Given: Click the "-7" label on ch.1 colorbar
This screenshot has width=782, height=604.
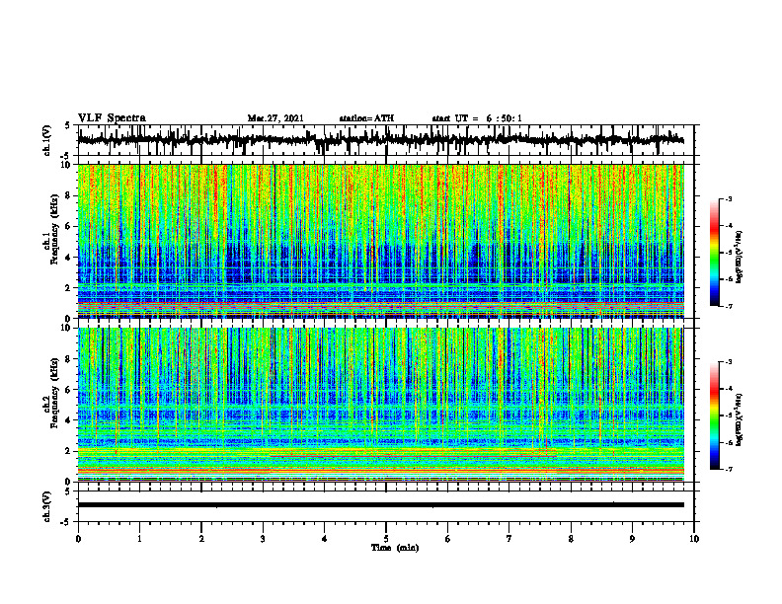Looking at the screenshot, I should (729, 306).
